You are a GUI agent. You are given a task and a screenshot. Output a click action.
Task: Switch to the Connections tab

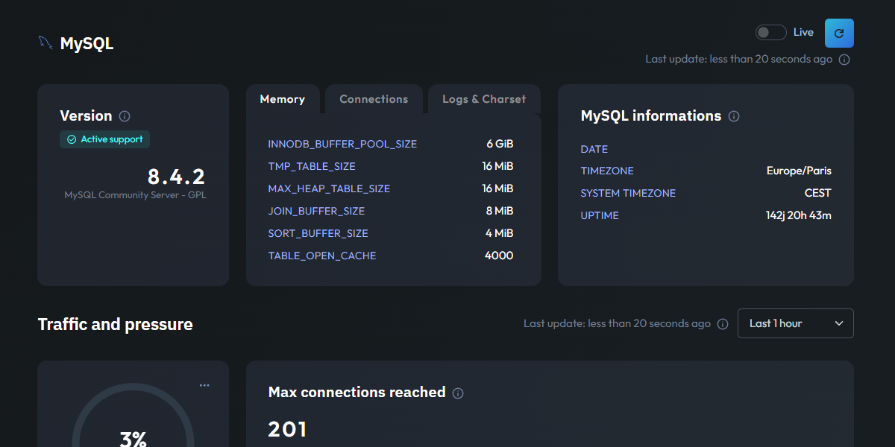(x=374, y=99)
